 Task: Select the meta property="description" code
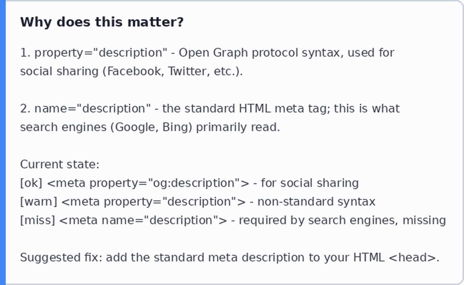154,202
